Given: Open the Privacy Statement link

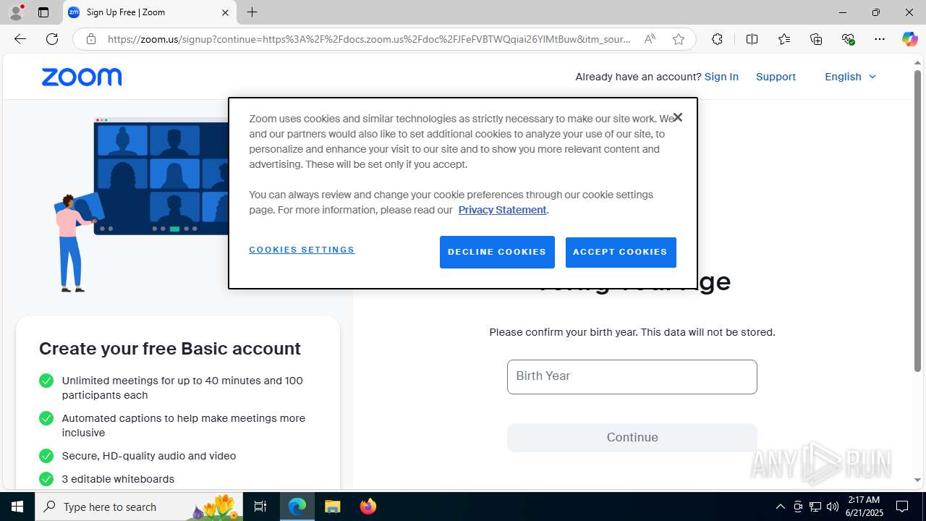Looking at the screenshot, I should click(502, 210).
